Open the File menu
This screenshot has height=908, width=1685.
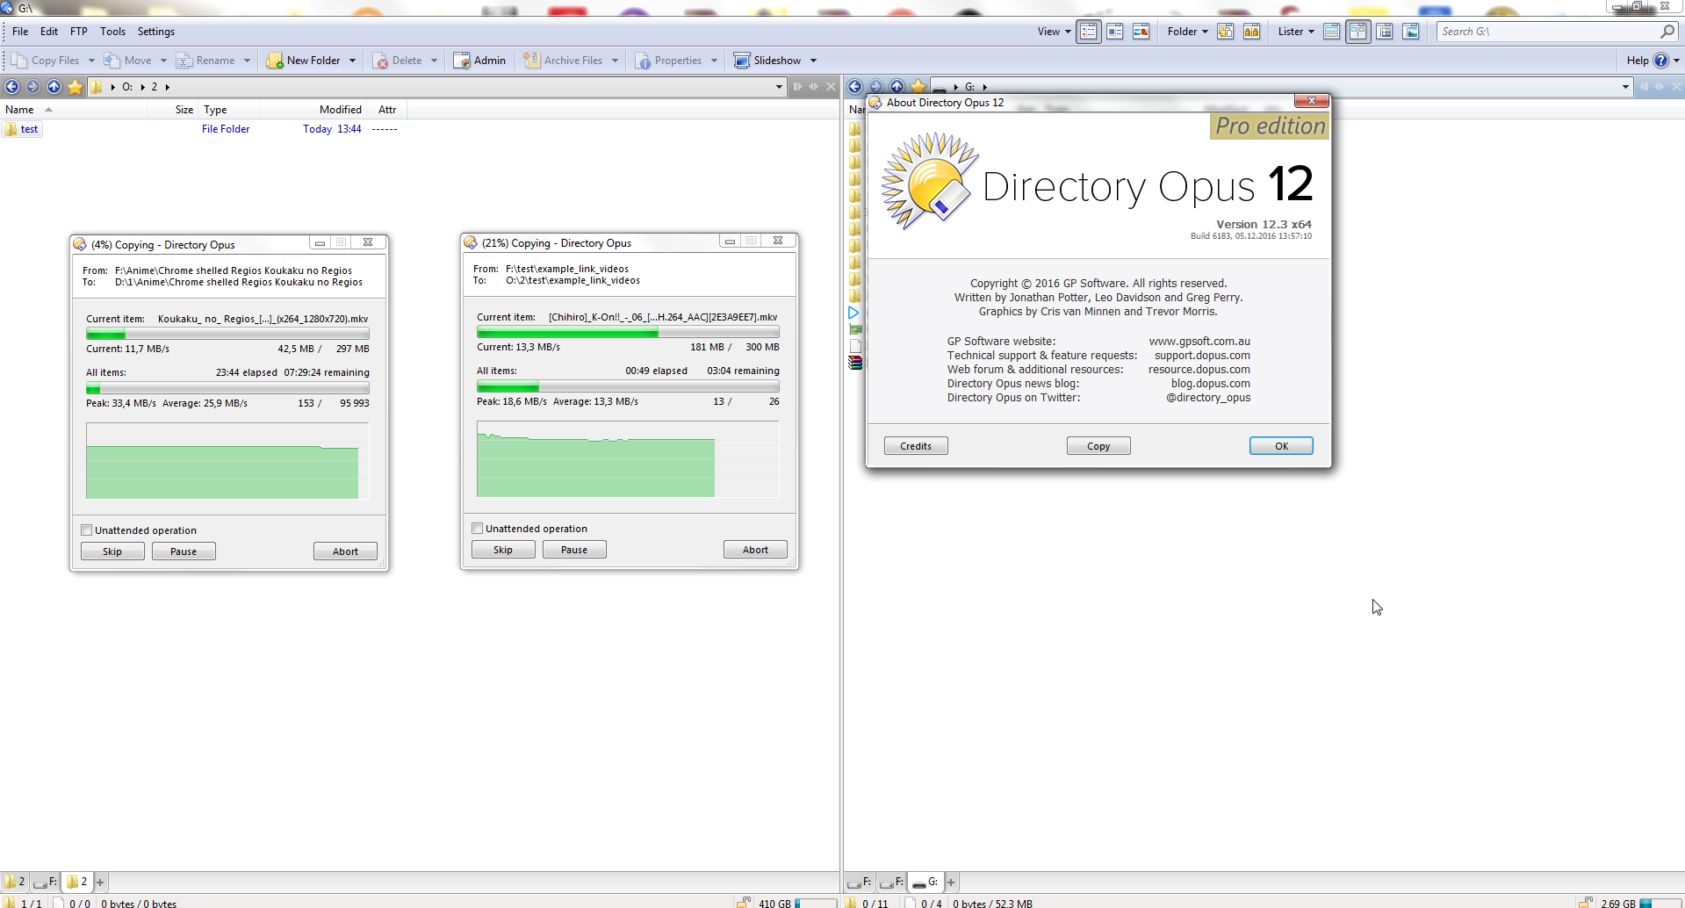[20, 32]
